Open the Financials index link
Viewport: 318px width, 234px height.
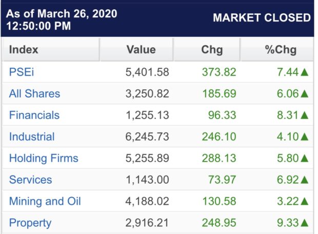tap(34, 115)
